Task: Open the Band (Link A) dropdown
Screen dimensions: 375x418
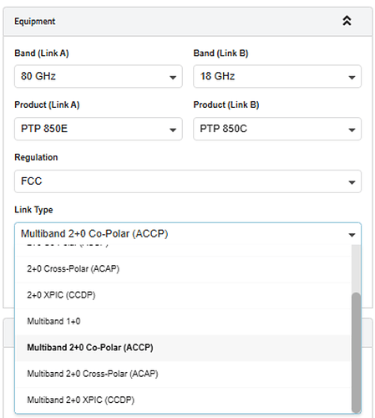Action: 99,76
